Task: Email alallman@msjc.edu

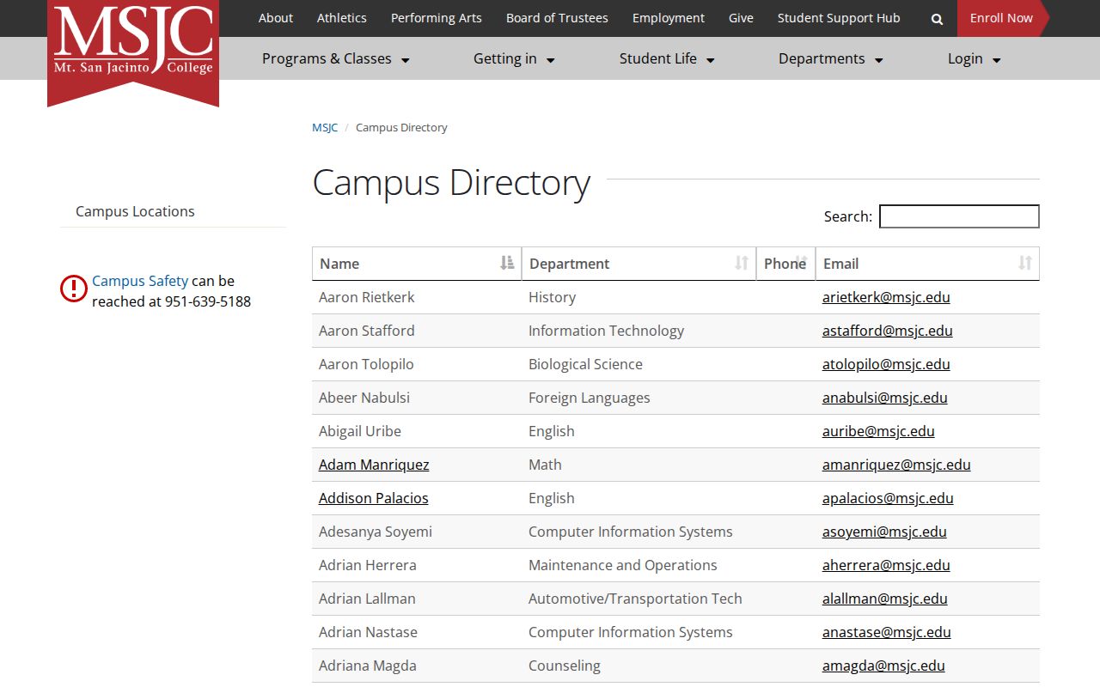Action: pyautogui.click(x=885, y=599)
